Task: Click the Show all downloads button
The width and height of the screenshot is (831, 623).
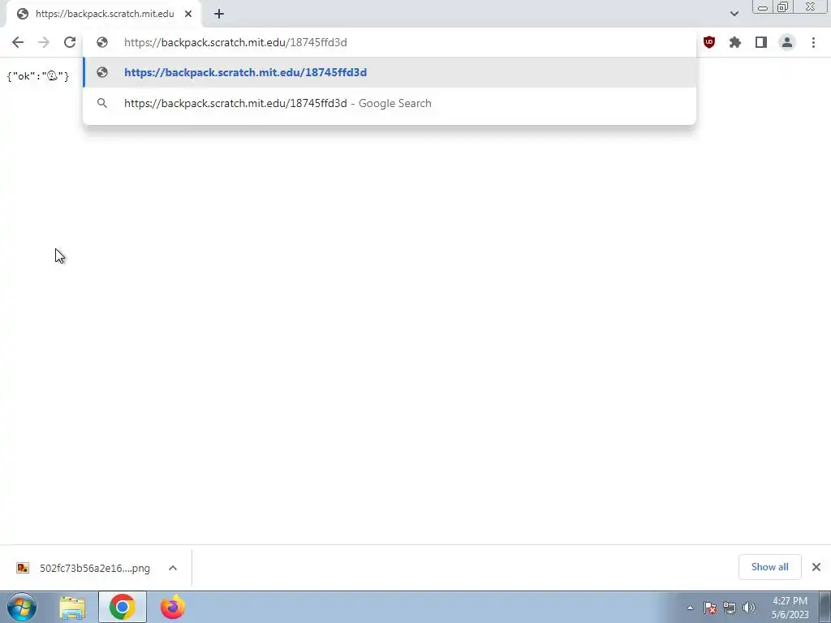Action: pyautogui.click(x=769, y=567)
